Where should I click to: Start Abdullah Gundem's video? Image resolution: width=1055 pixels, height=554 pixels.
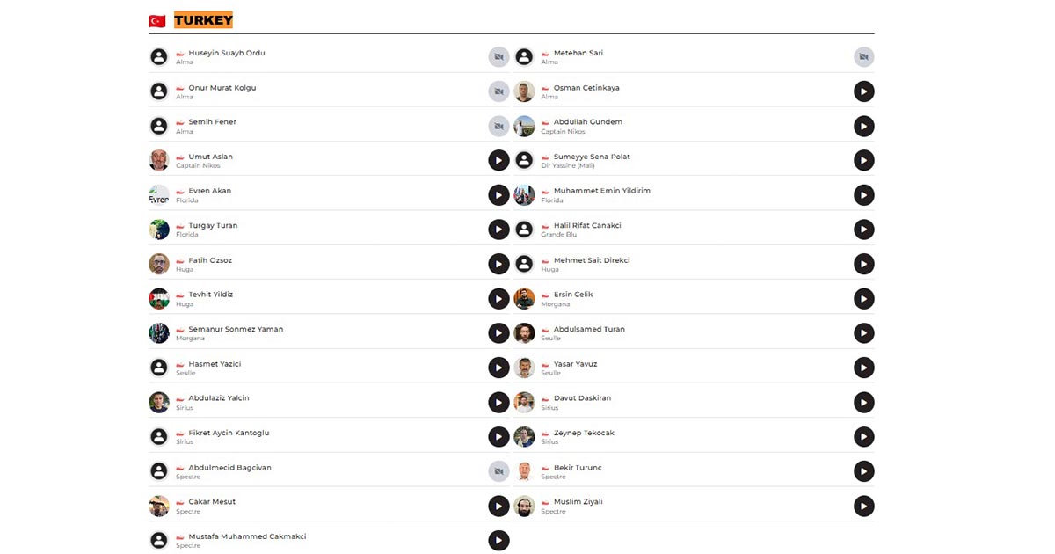click(863, 126)
